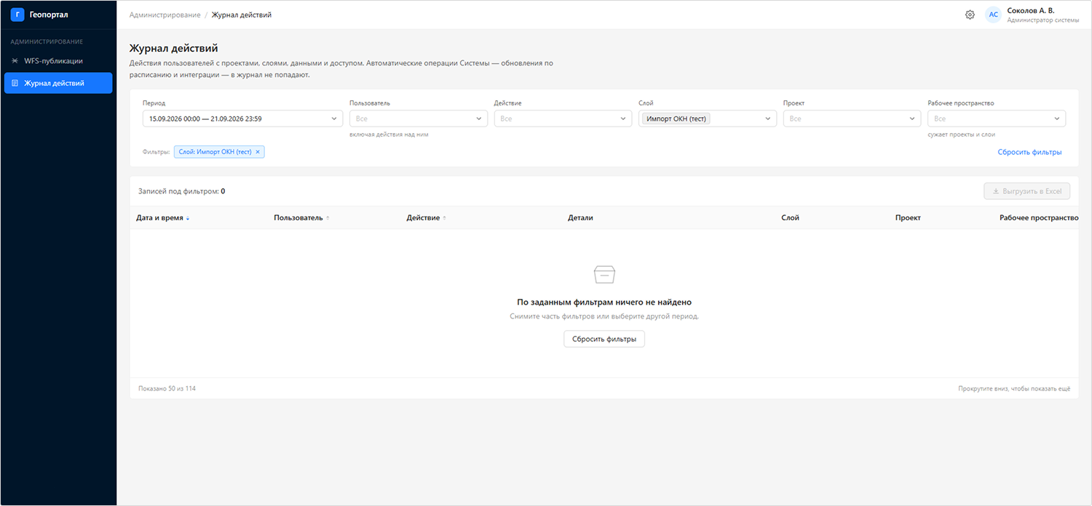
Task: Expand the Действие filter dropdown
Action: 563,119
